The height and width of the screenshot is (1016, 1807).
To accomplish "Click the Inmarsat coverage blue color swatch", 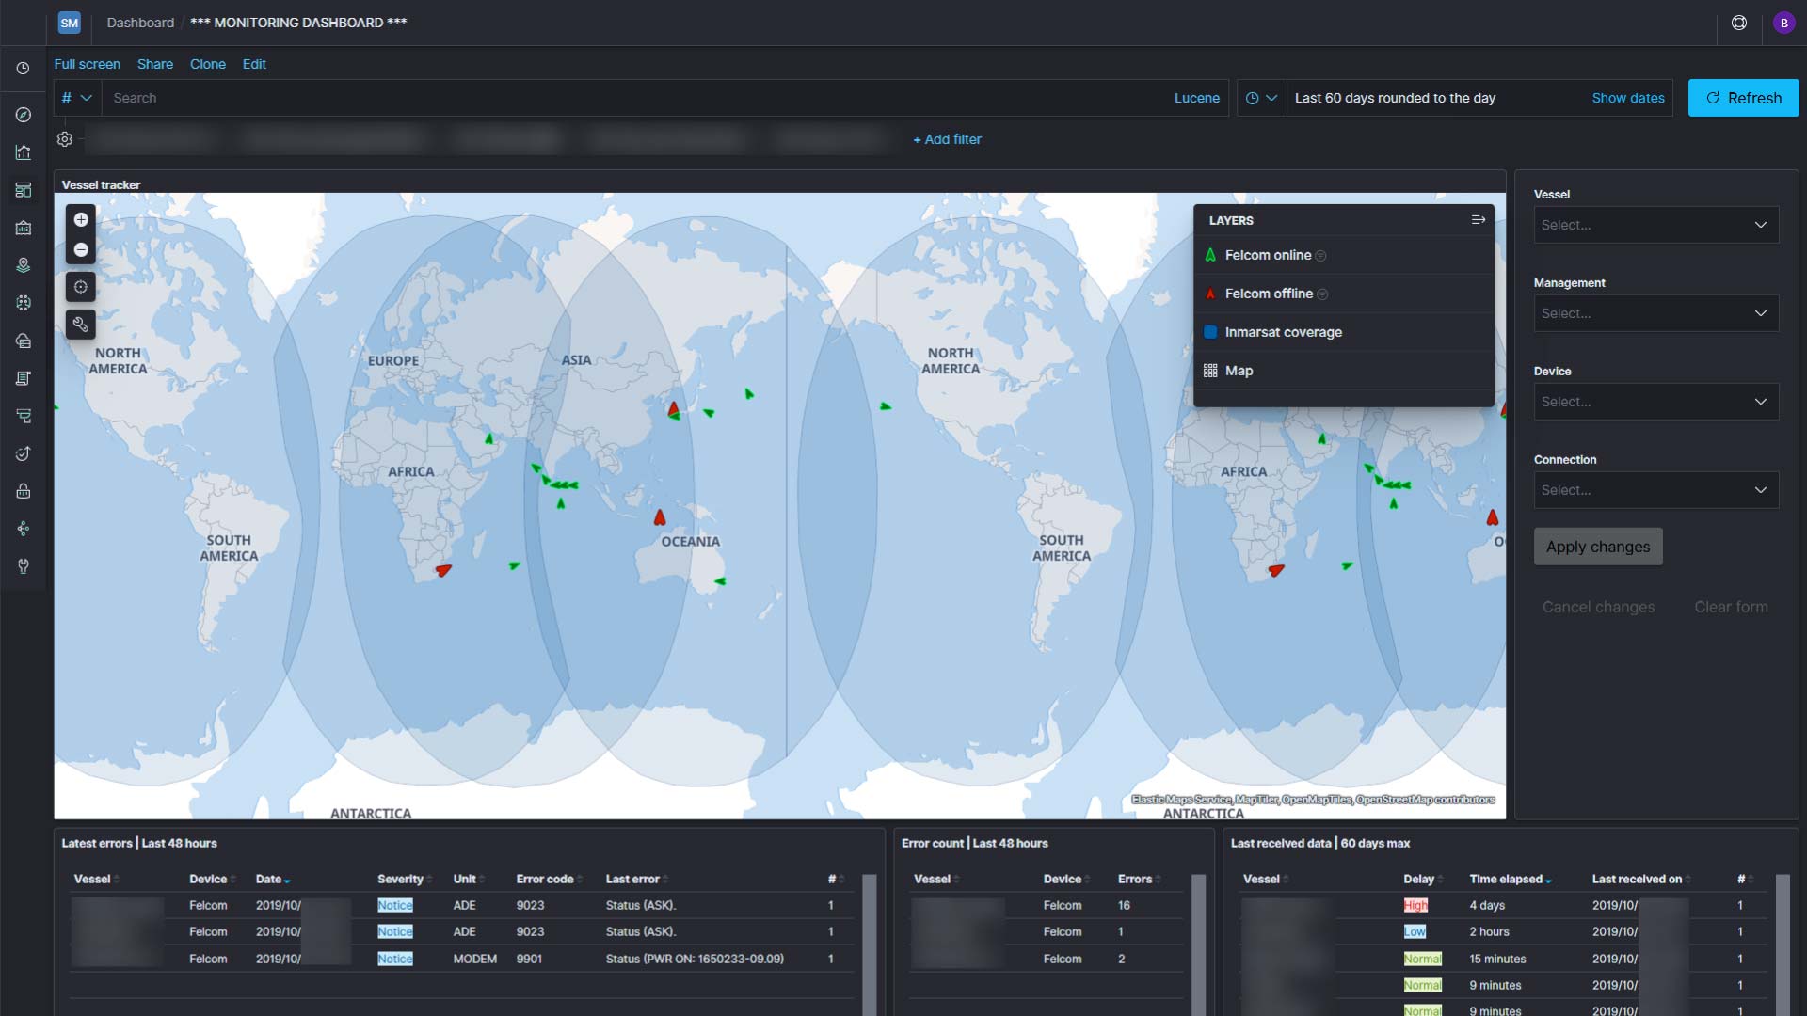I will (x=1210, y=332).
